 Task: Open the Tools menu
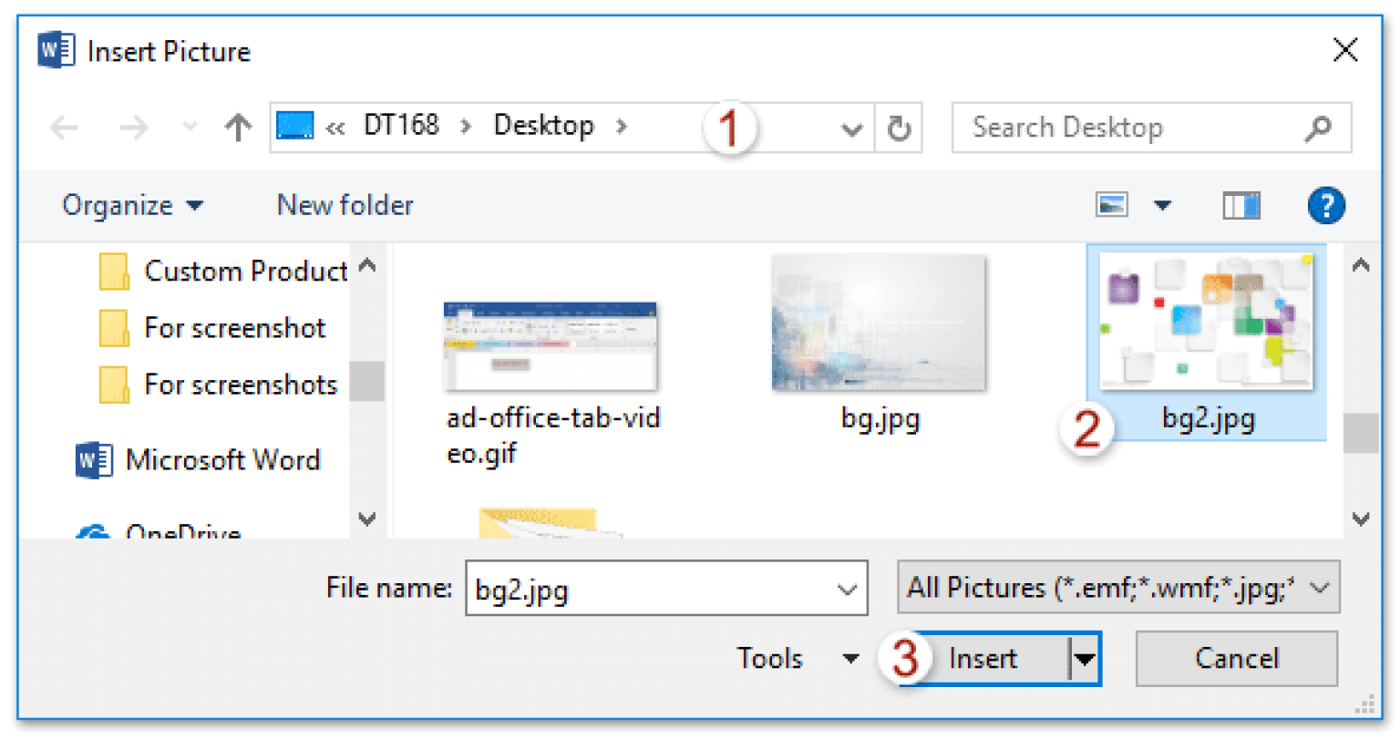[798, 658]
